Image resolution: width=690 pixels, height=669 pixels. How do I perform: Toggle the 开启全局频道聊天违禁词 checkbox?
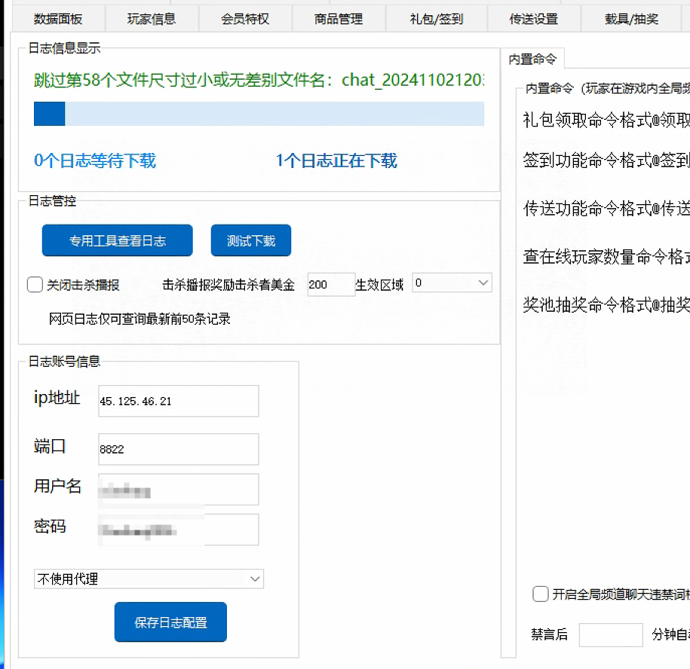point(540,594)
